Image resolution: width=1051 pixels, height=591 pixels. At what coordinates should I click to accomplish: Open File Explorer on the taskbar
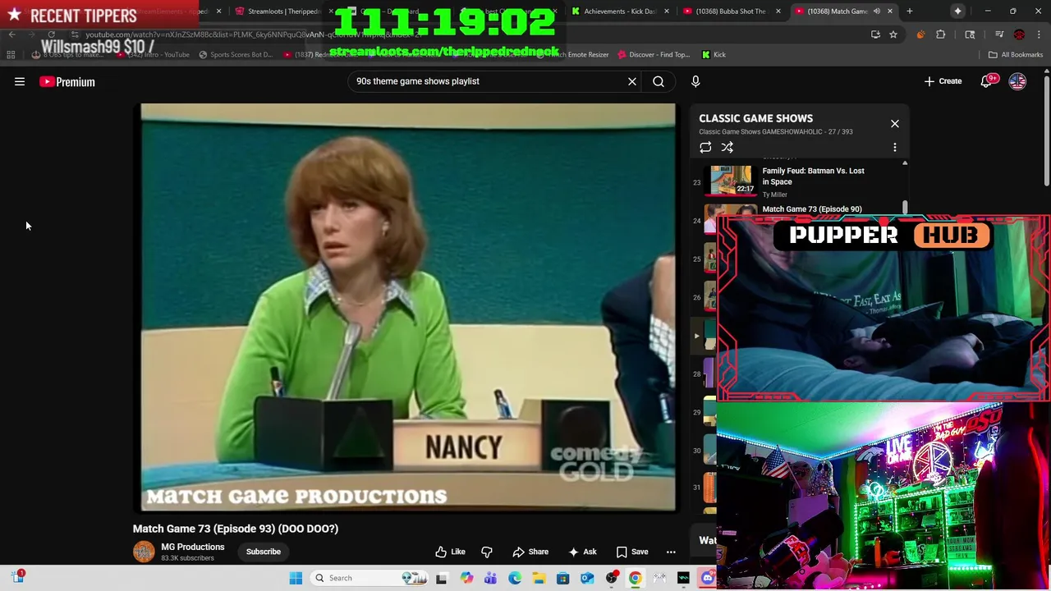click(539, 578)
